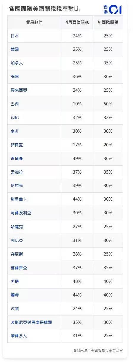The height and width of the screenshot is (363, 133).
Task: Click 馬來西亞 in the table
Action: coord(19,90)
